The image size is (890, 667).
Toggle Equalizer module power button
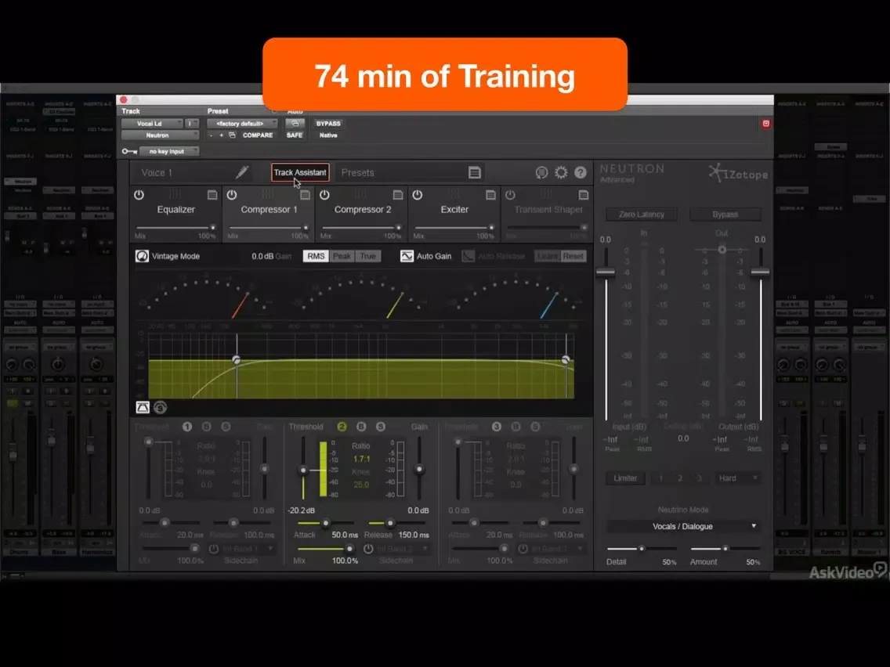(x=139, y=195)
